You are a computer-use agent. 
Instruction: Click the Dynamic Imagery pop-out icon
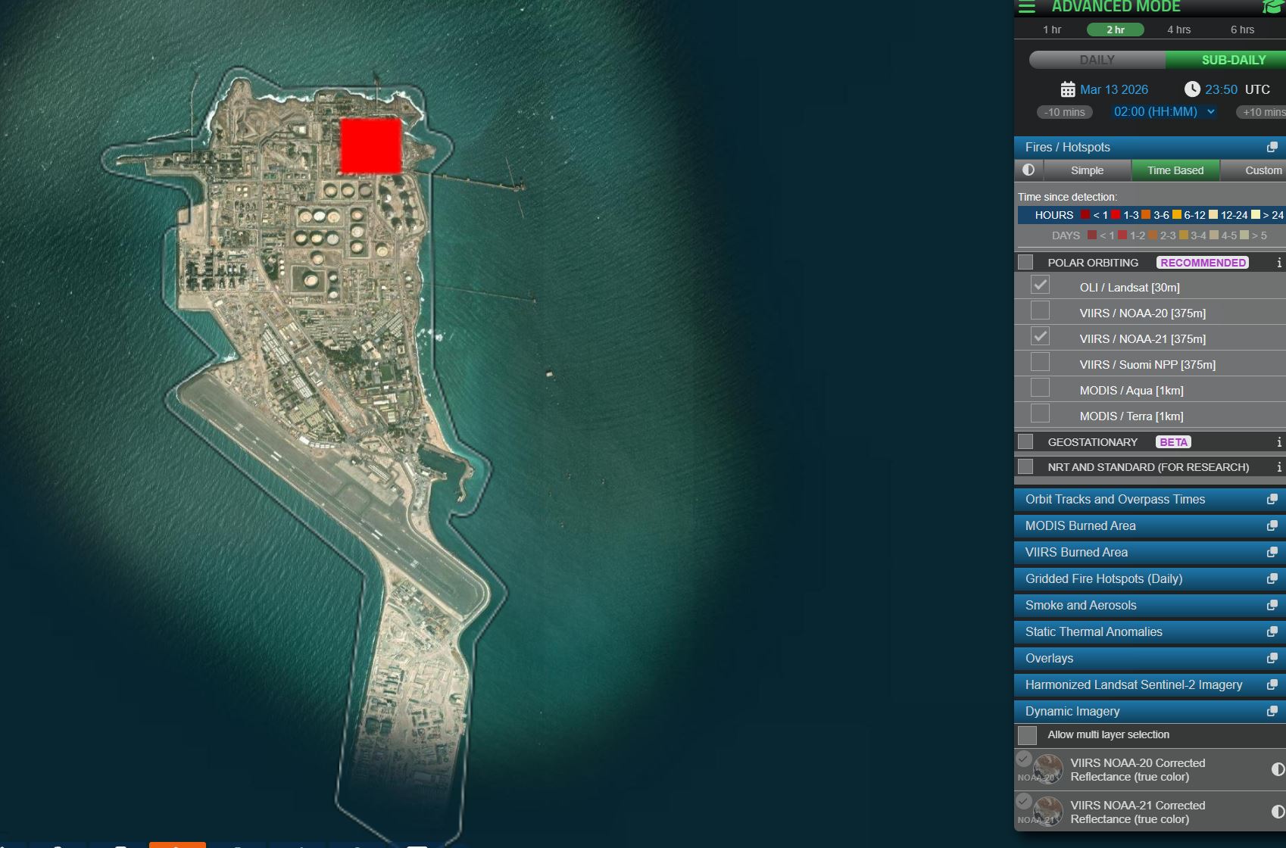1272,711
